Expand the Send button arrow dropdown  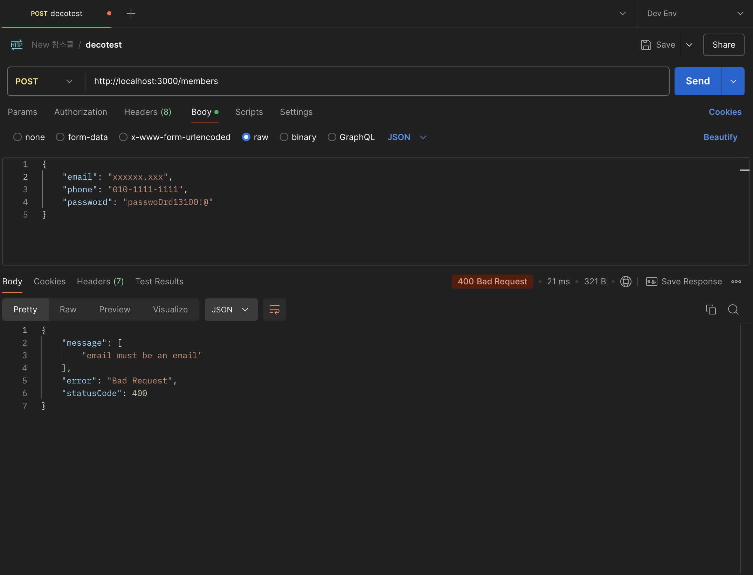[x=733, y=81]
